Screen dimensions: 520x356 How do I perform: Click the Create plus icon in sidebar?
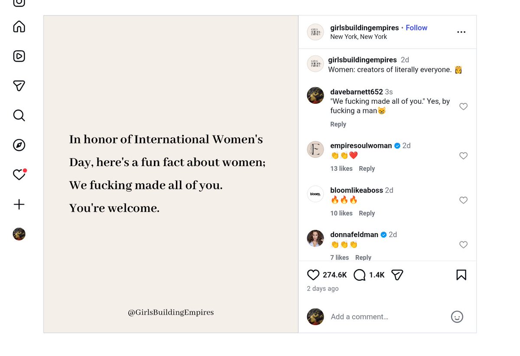[x=19, y=204]
